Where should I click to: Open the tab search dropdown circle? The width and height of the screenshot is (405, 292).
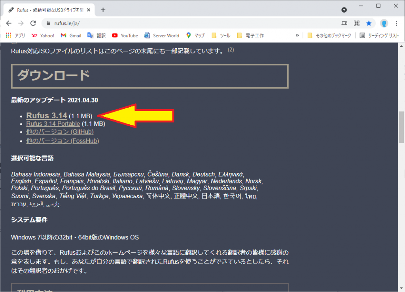click(344, 10)
